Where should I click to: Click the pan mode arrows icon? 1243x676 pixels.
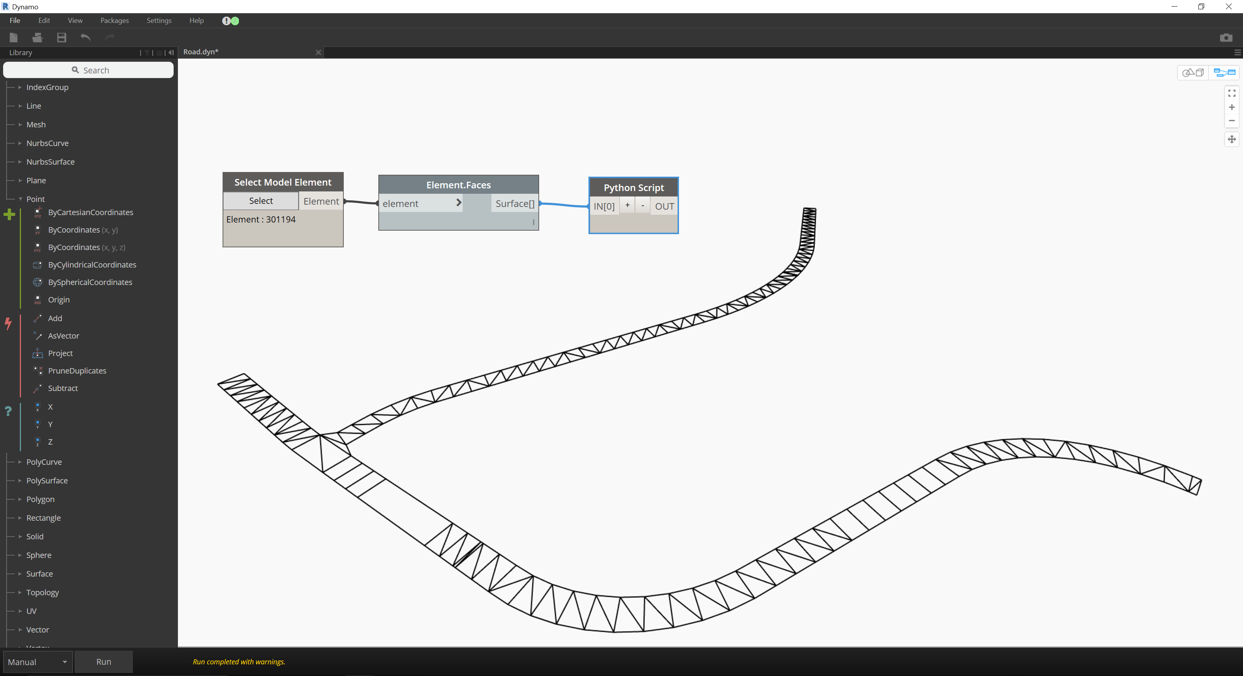point(1231,139)
